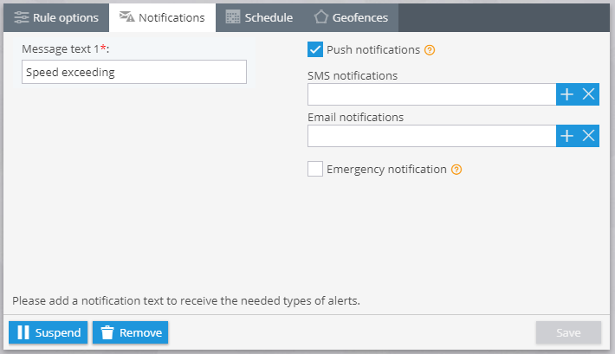Image resolution: width=615 pixels, height=354 pixels.
Task: Select the Notifications tab
Action: click(162, 16)
